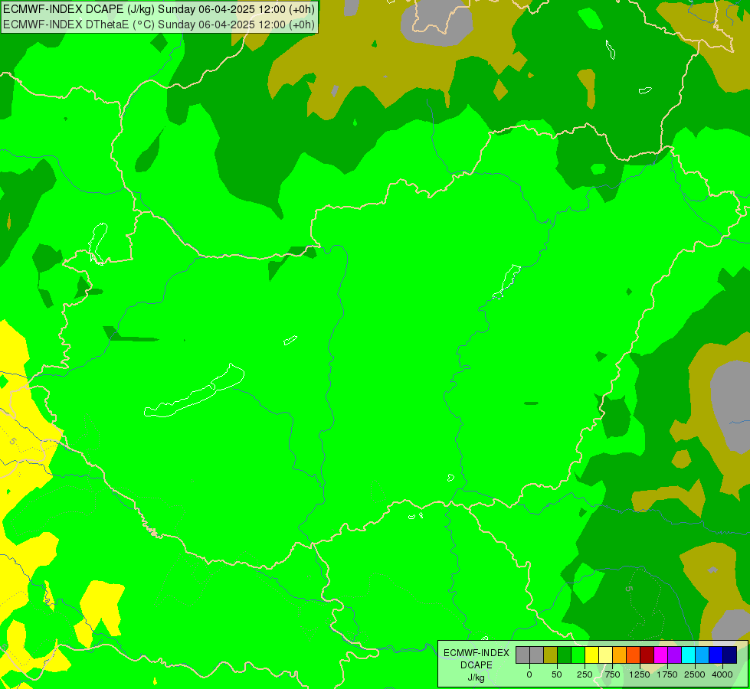
Task: Click the "ECMWF-INDEX DThetaE (°C)" title line
Action: point(159,24)
